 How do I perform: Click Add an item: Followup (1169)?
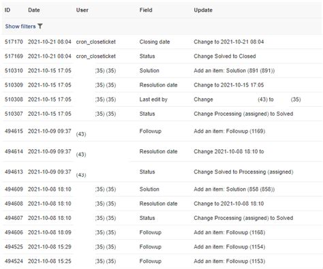[x=230, y=131]
